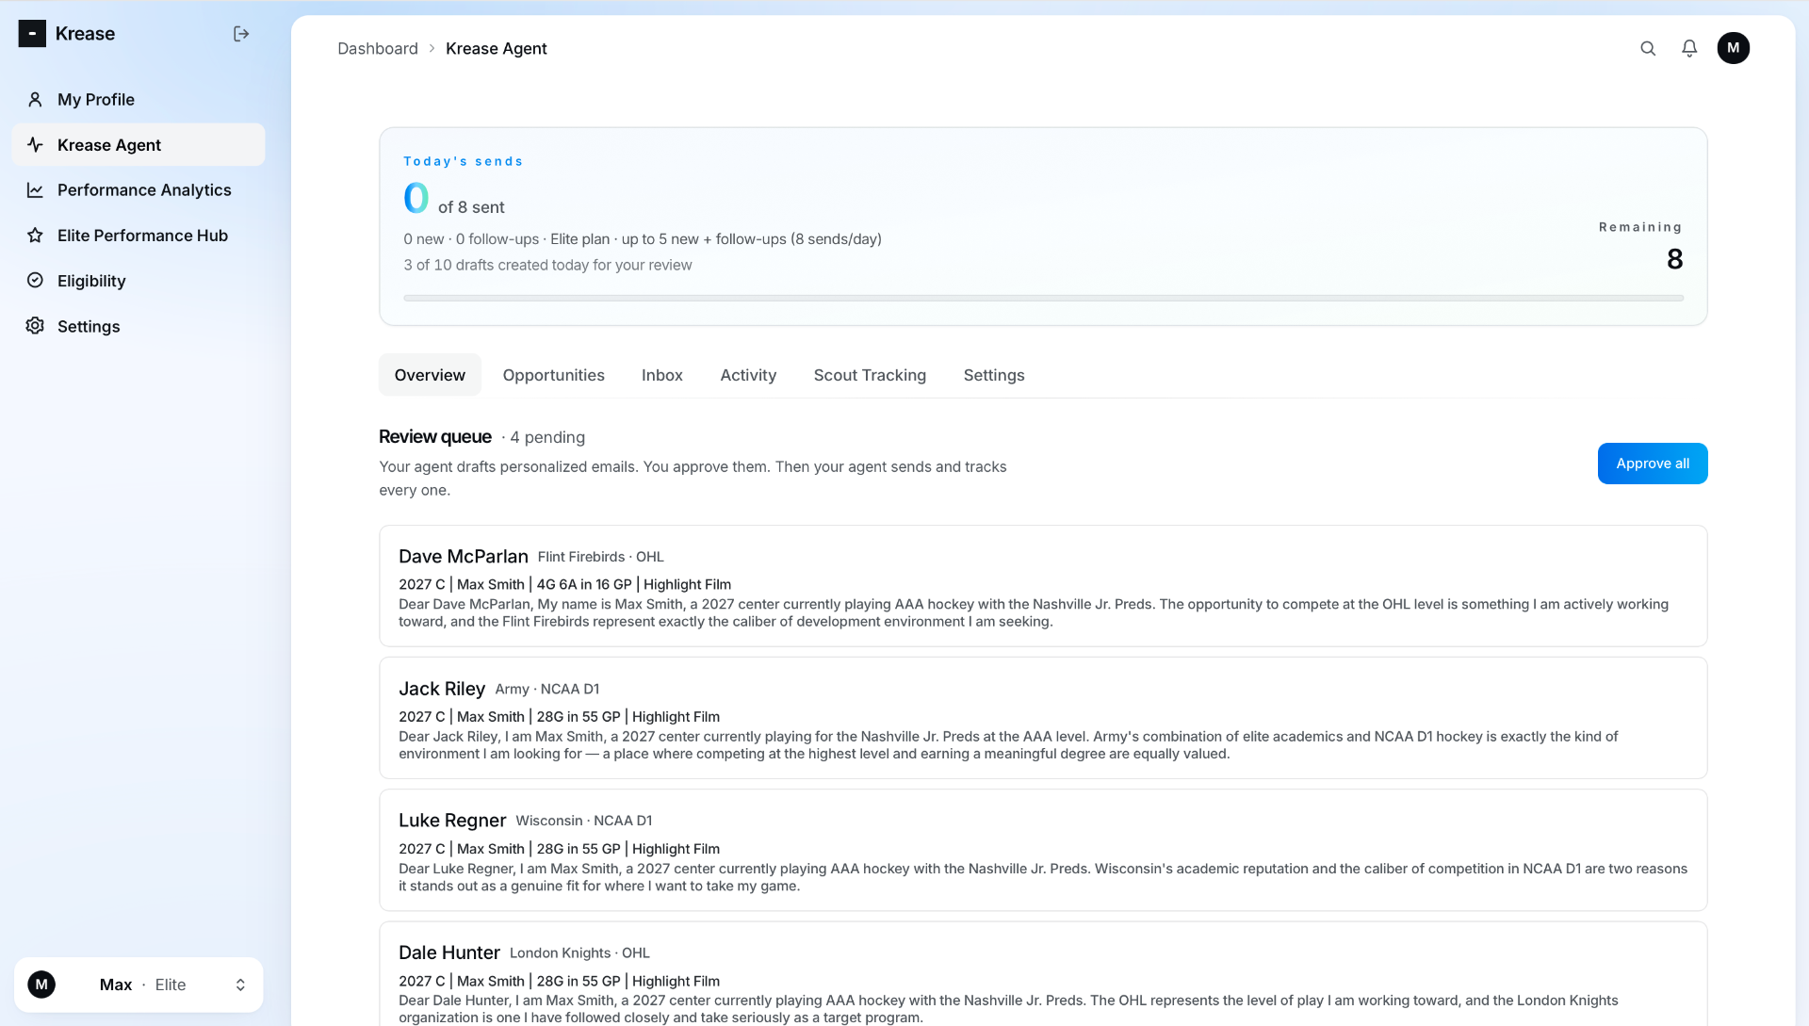The height and width of the screenshot is (1026, 1809).
Task: Click the 'London Knights · OHL' label
Action: point(579,953)
